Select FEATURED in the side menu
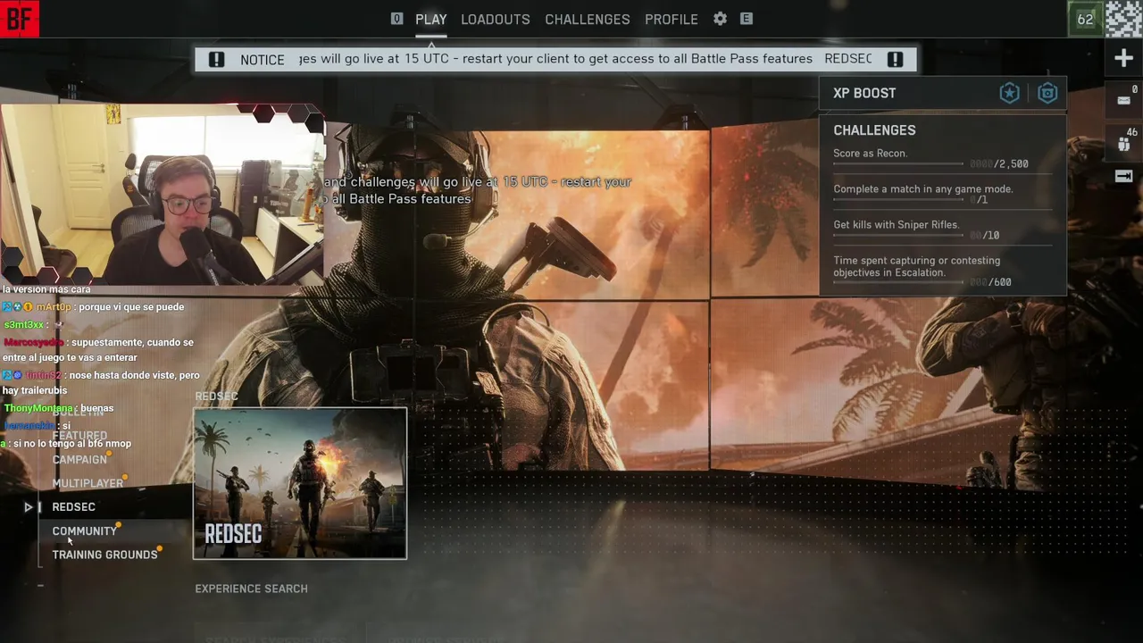Viewport: 1143px width, 643px height. pos(79,436)
